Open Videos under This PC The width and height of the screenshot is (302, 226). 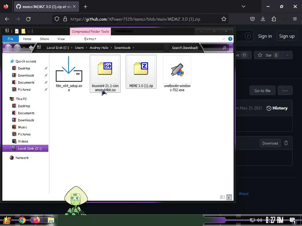point(23,141)
